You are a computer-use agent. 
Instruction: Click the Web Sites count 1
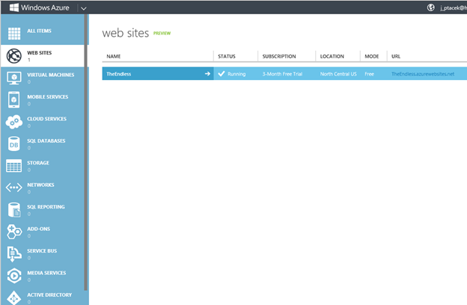(29, 60)
